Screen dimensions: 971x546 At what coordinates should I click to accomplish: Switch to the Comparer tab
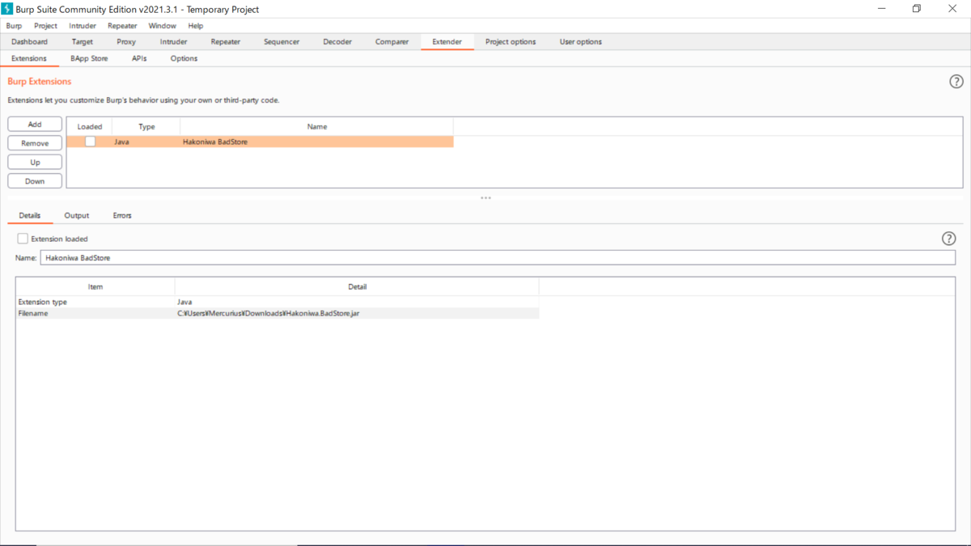tap(392, 41)
